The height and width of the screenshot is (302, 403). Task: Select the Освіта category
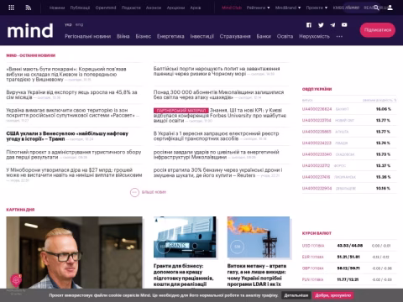(285, 36)
